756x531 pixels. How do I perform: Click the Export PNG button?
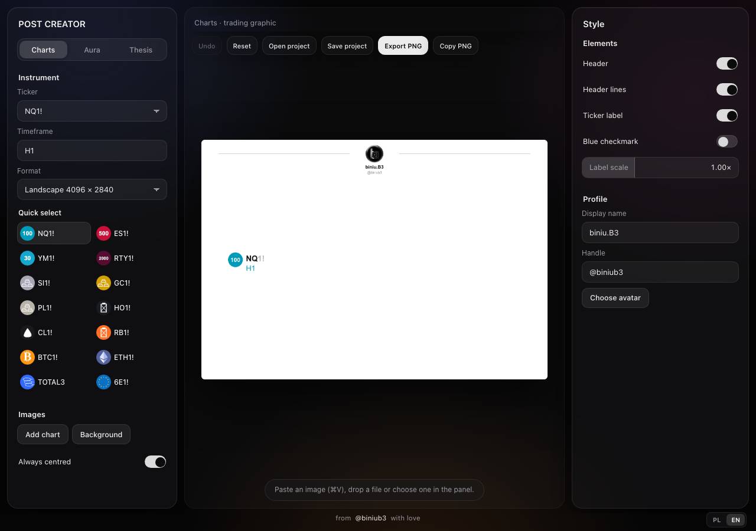point(403,45)
